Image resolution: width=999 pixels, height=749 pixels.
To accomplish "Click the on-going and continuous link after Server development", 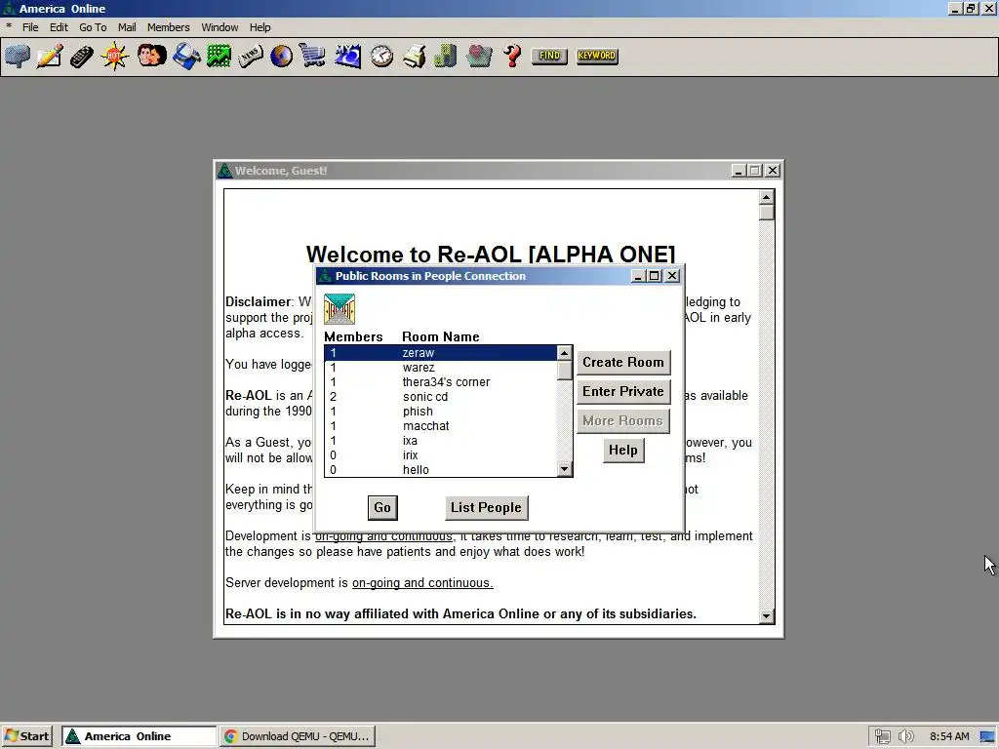I will click(422, 583).
